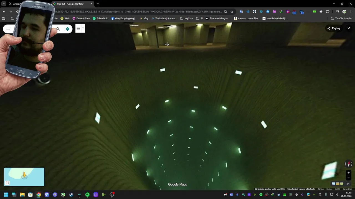The image size is (355, 199).
Task: Open Discord from the taskbar
Action: click(55, 195)
